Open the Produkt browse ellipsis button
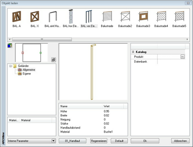 (183, 57)
